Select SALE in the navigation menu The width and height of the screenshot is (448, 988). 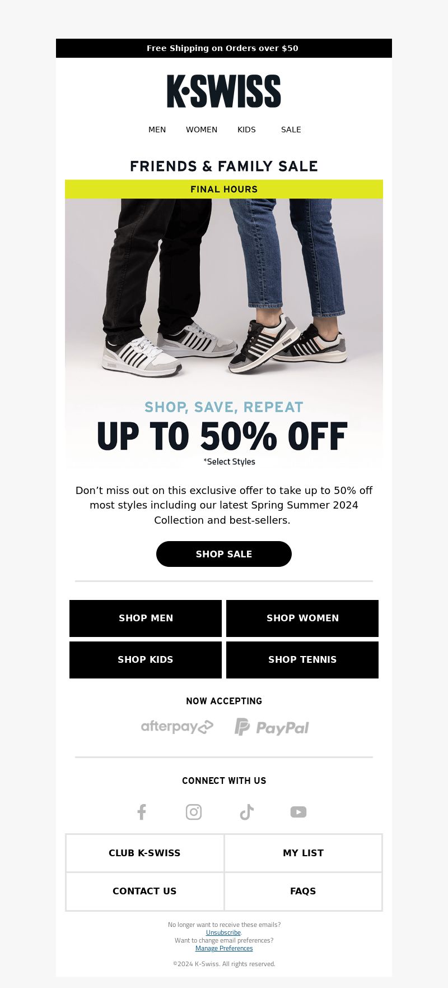[x=291, y=130]
